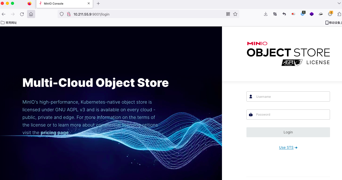Viewport: 342px width, 180px height.
Task: Follow the Use STS link
Action: [288, 147]
